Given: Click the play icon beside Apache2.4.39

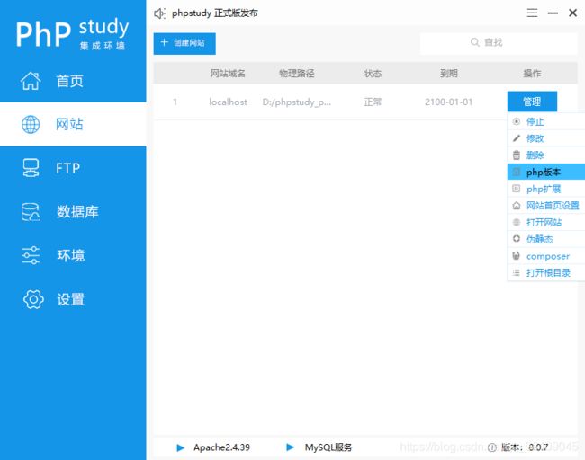Looking at the screenshot, I should pyautogui.click(x=181, y=447).
